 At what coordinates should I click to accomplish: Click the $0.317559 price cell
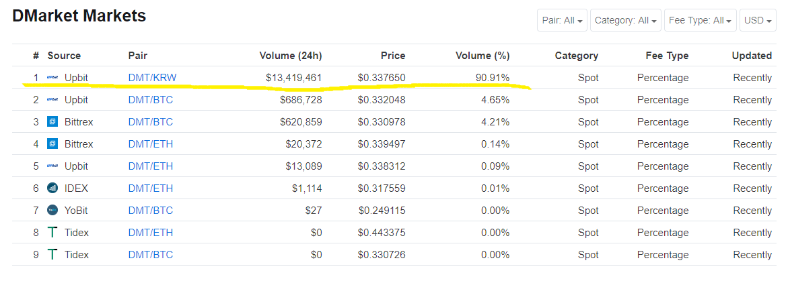(x=382, y=188)
